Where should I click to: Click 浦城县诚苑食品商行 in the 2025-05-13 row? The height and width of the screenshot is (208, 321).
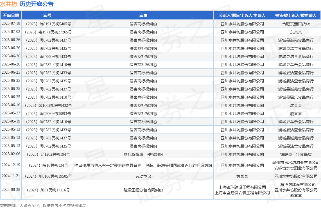[296, 138]
